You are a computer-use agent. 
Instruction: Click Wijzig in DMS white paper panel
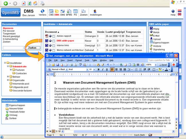tap(156, 29)
